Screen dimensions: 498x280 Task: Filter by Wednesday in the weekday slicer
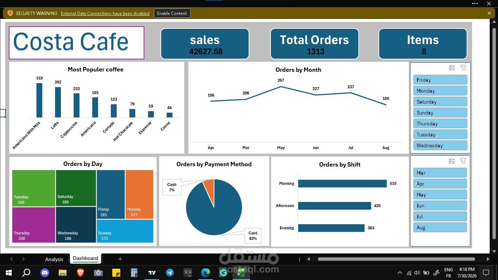pos(440,145)
